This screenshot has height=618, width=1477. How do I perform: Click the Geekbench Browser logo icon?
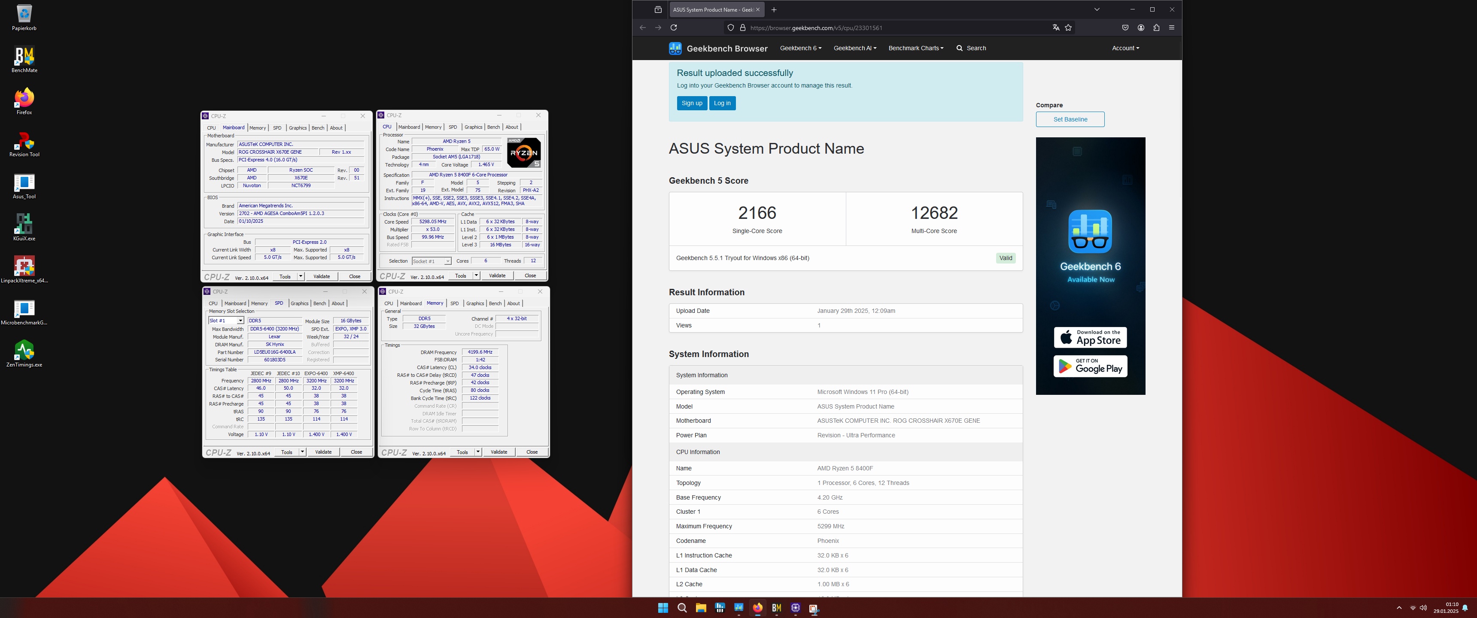click(x=675, y=48)
